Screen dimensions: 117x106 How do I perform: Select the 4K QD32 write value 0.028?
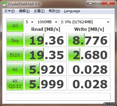click(x=89, y=84)
